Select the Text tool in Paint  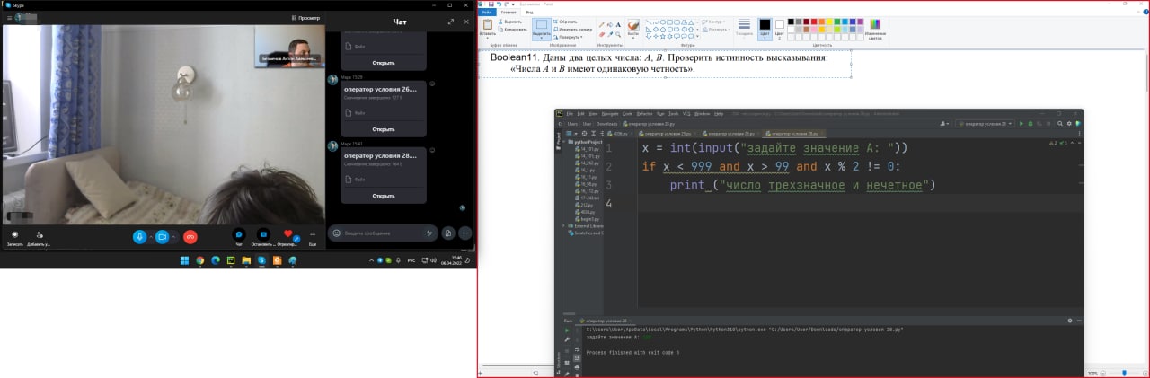tap(618, 24)
